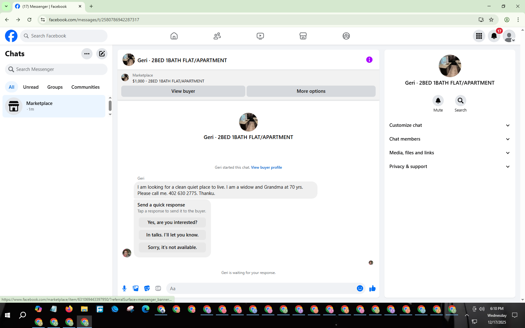
Task: Bookmark this page with the star icon
Action: (x=491, y=20)
